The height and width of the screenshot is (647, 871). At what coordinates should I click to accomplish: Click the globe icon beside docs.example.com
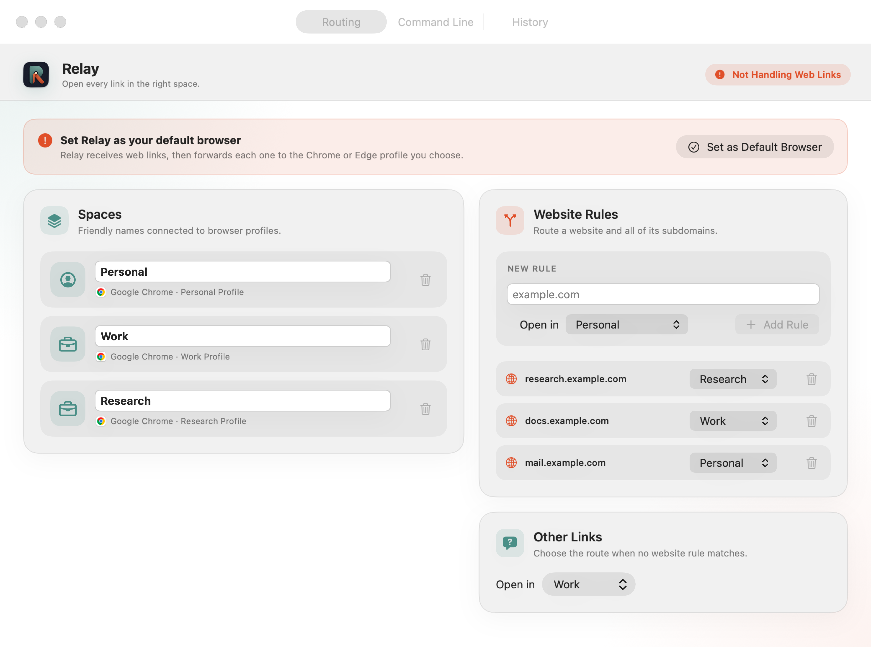click(x=511, y=421)
